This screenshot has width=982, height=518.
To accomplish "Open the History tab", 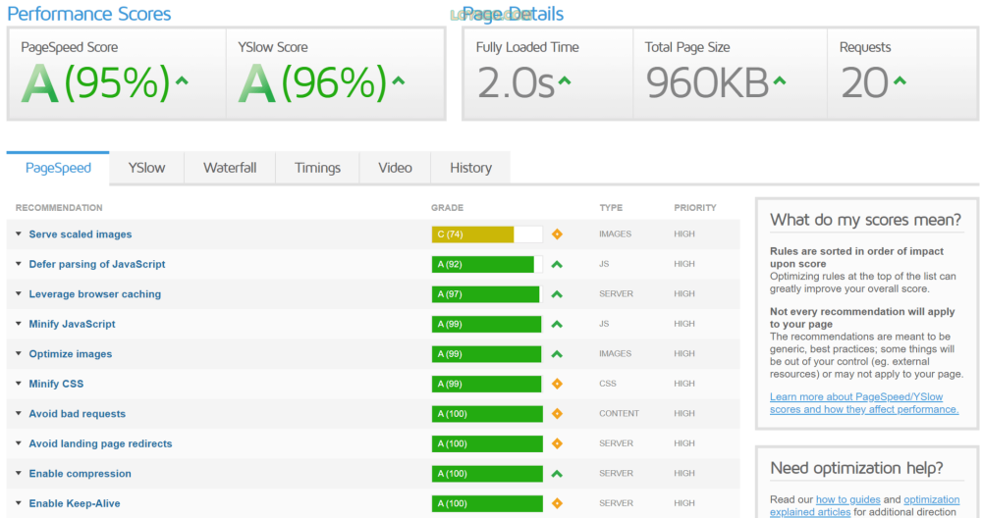I will tap(471, 168).
